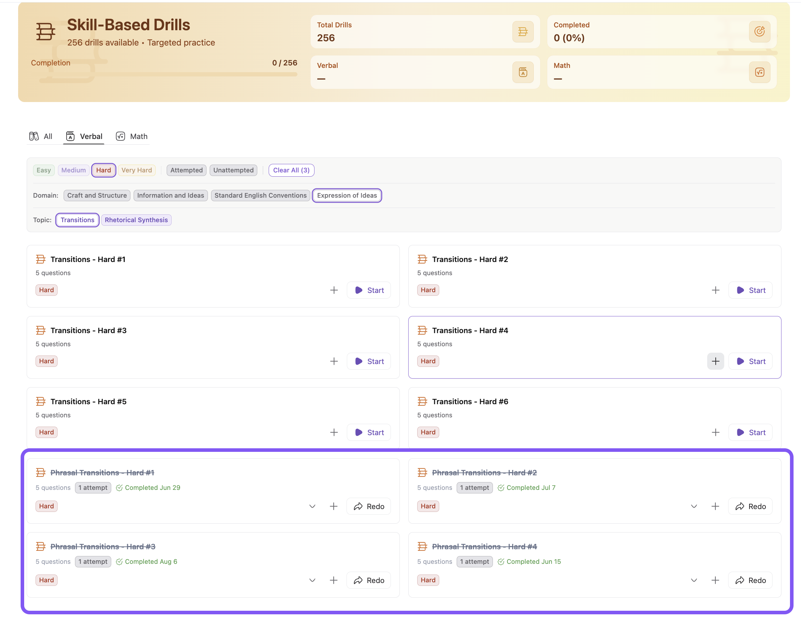Click the plus icon on Transitions - Hard #1
The width and height of the screenshot is (801, 620).
(x=334, y=290)
